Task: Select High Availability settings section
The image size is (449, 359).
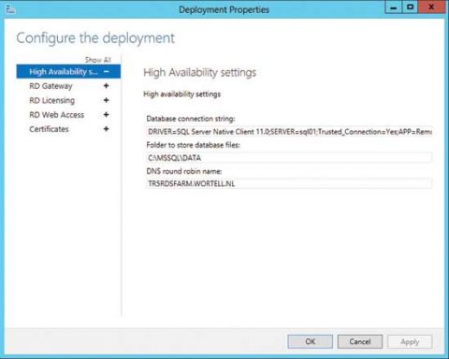Action: (x=68, y=72)
